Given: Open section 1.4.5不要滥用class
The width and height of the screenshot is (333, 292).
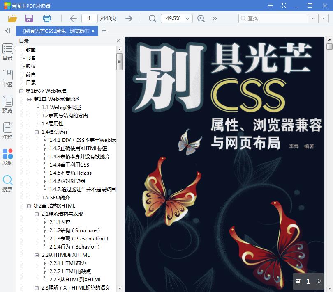Looking at the screenshot, I should (x=71, y=173).
